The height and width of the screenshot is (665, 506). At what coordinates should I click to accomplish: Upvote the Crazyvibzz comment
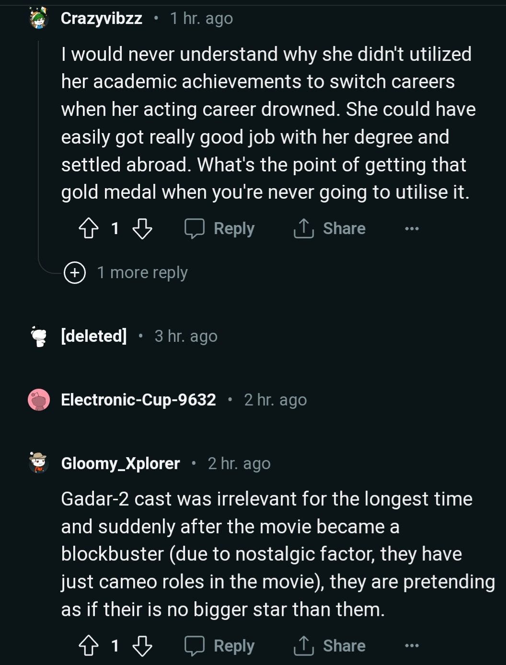(88, 228)
